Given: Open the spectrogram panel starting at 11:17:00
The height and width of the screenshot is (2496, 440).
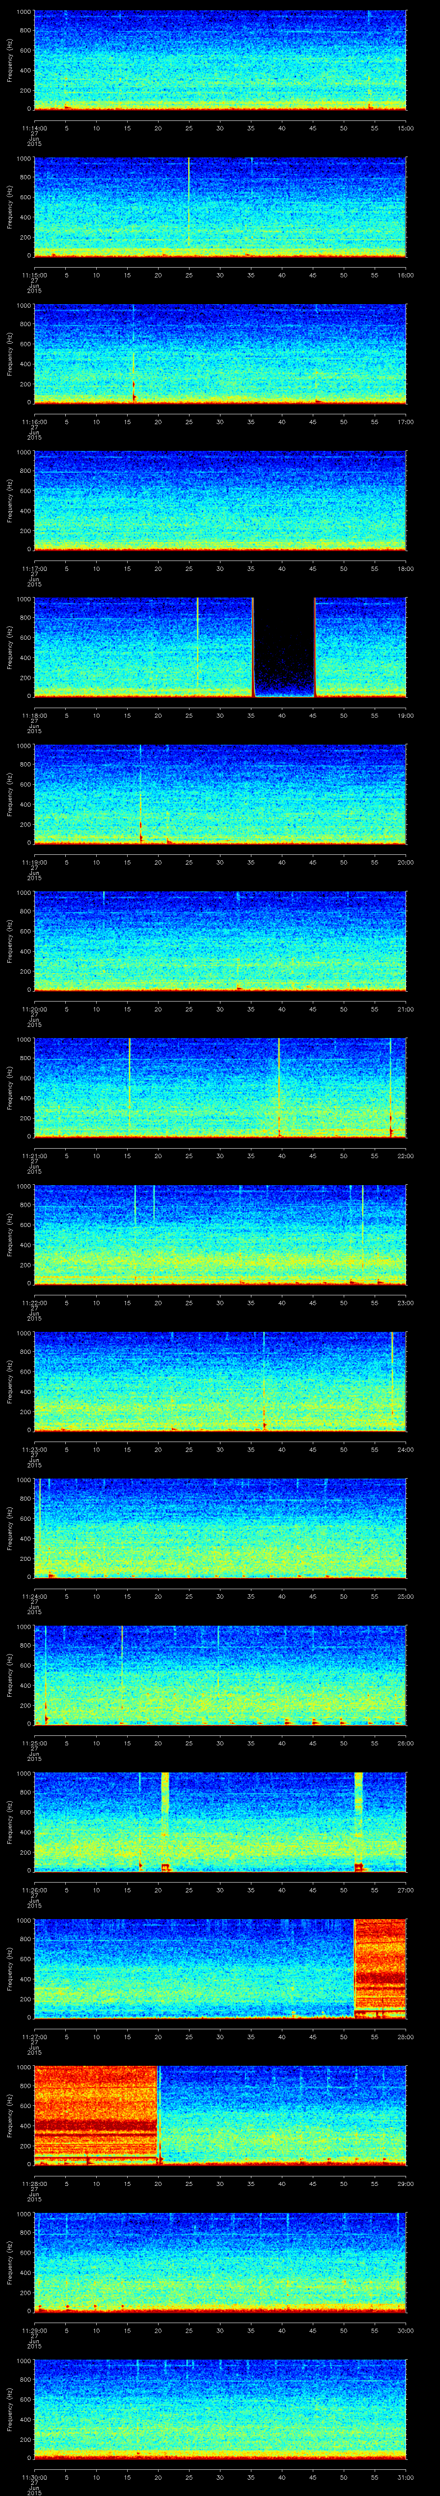Looking at the screenshot, I should click(220, 501).
